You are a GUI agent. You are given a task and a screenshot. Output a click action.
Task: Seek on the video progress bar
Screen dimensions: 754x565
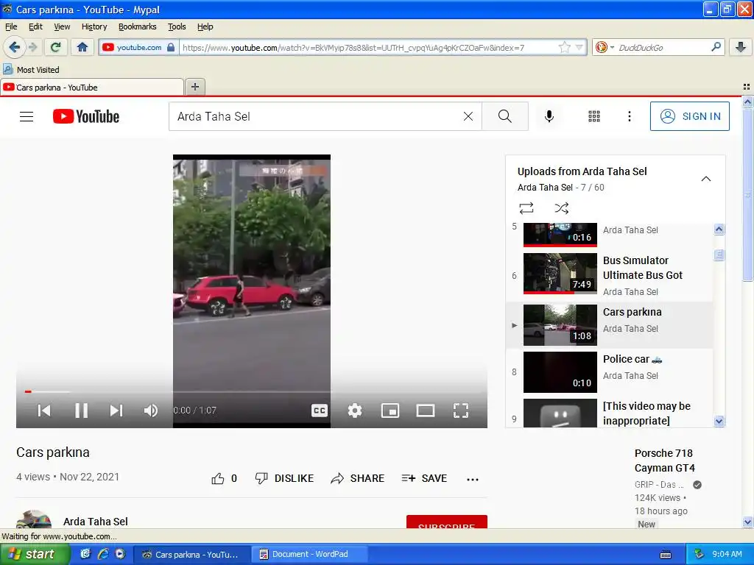[252, 391]
